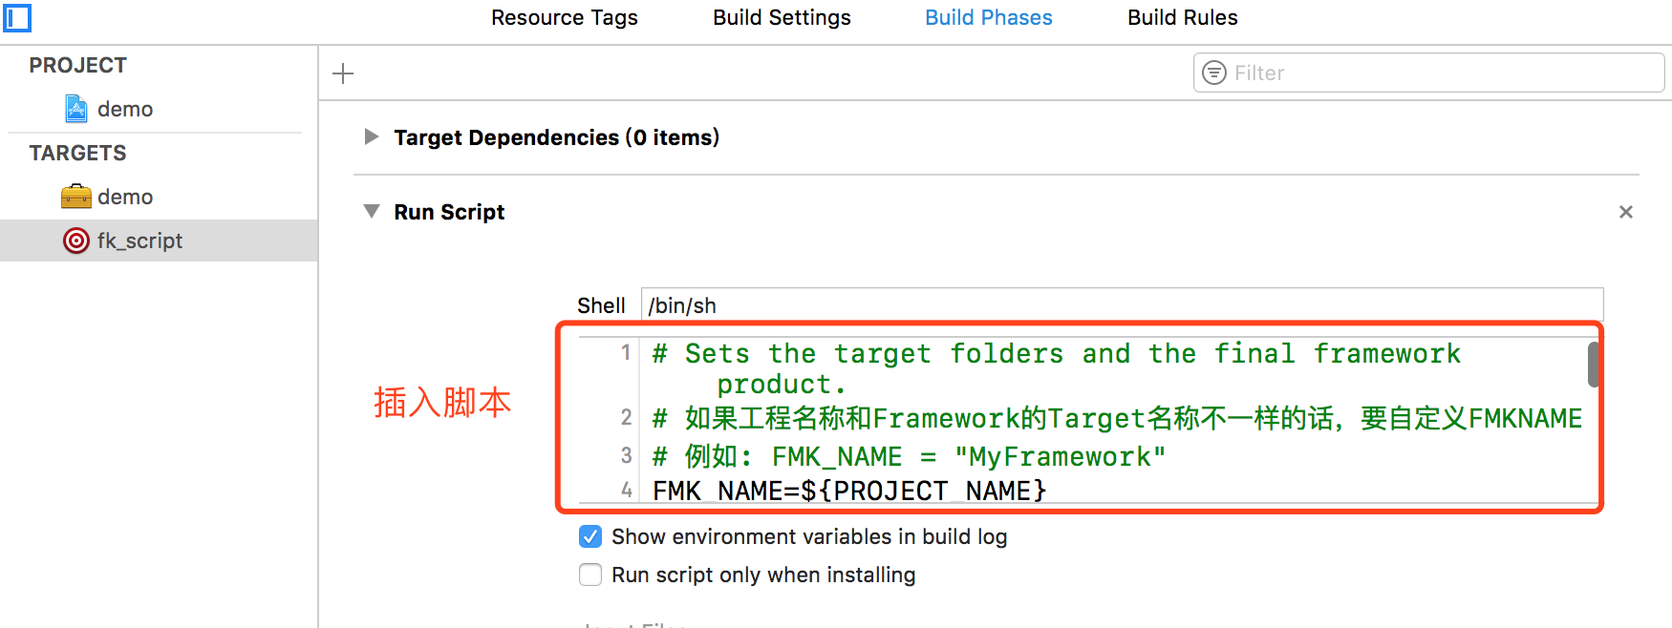Select demo under PROJECT

click(x=125, y=109)
